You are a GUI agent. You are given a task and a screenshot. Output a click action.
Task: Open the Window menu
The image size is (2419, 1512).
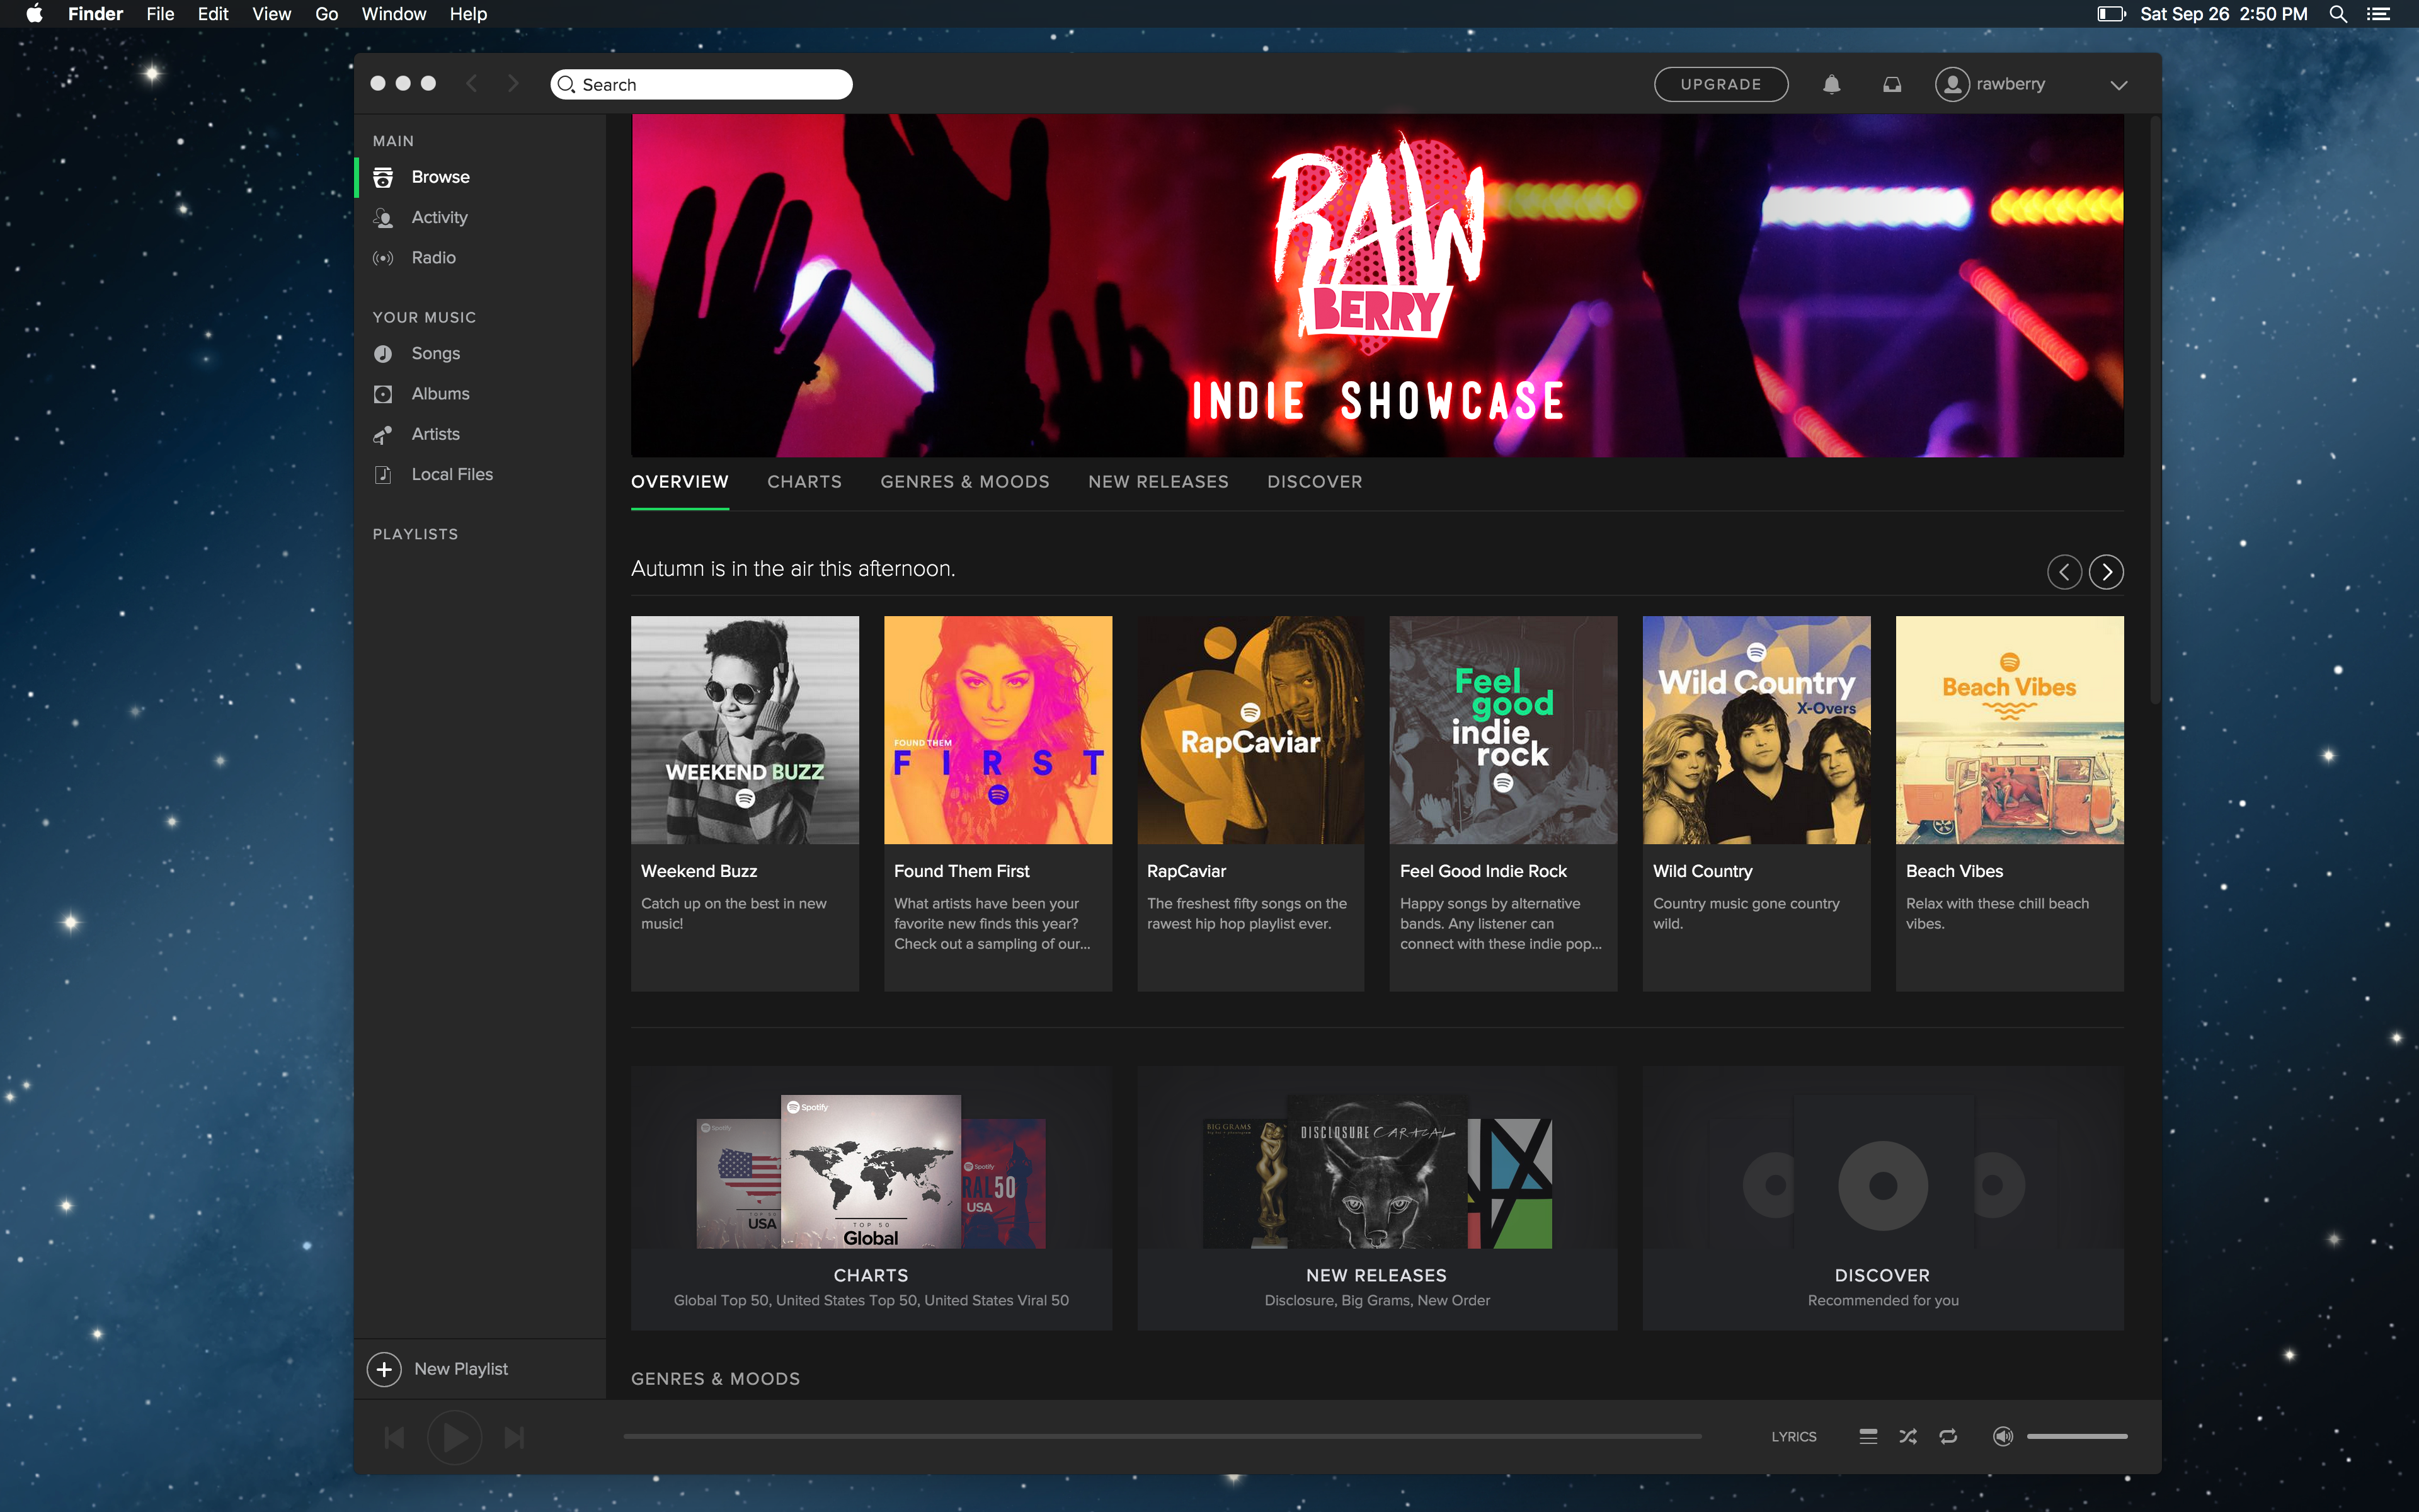(x=394, y=14)
